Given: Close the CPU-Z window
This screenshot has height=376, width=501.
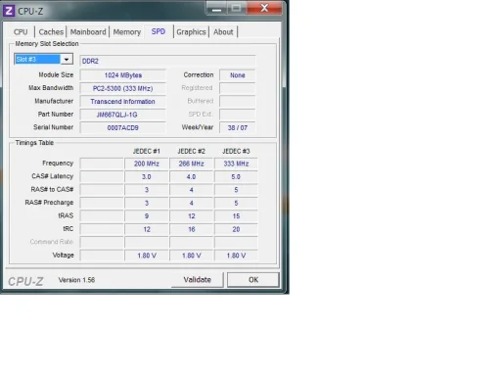Looking at the screenshot, I should point(264,8).
